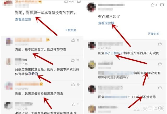Open the 按时间 sort option
167x114 pixels.
(153, 34)
